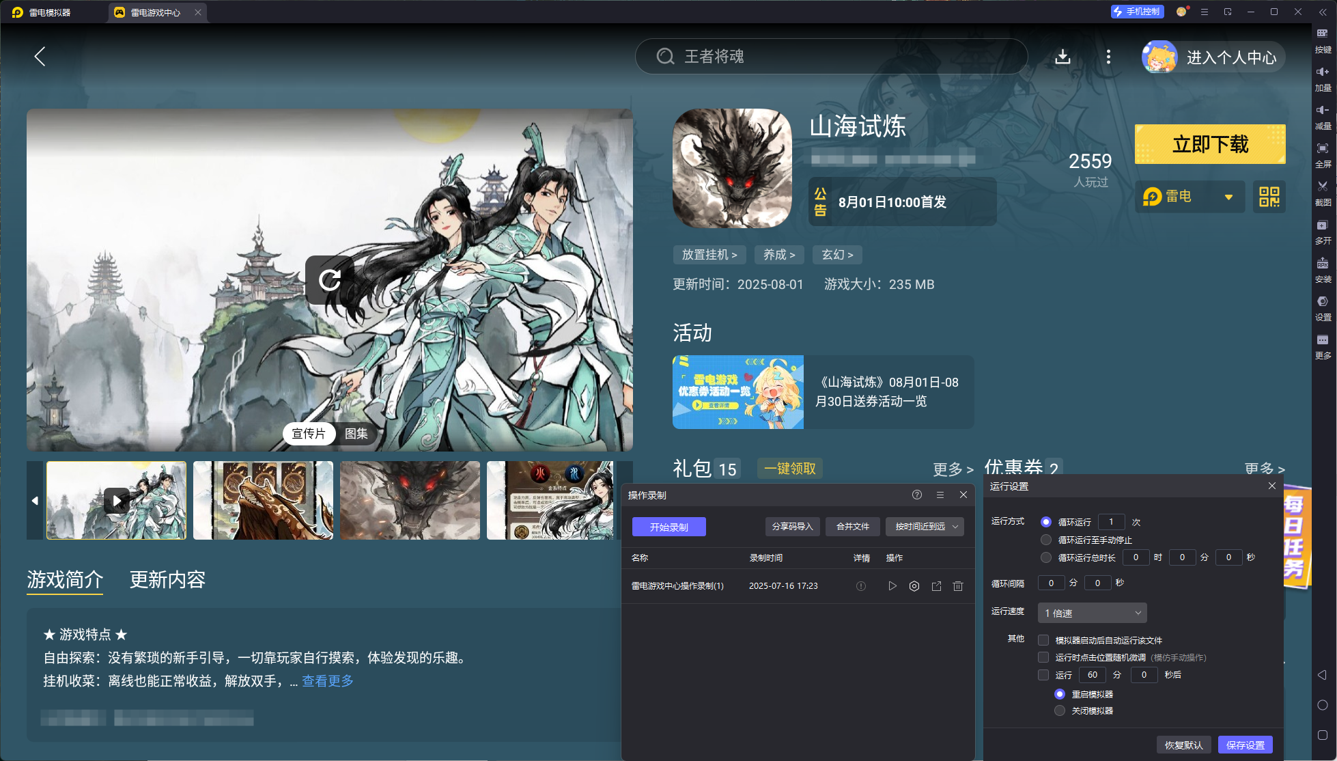The height and width of the screenshot is (761, 1337).
Task: Click 一键领取 gift button
Action: tap(790, 469)
